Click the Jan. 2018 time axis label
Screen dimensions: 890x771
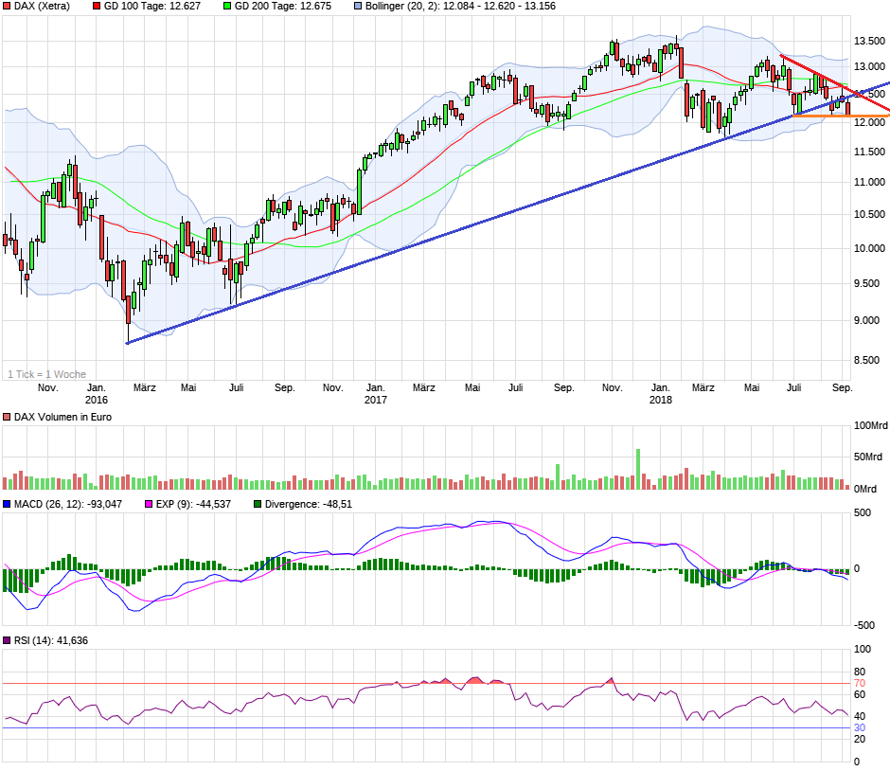click(661, 393)
